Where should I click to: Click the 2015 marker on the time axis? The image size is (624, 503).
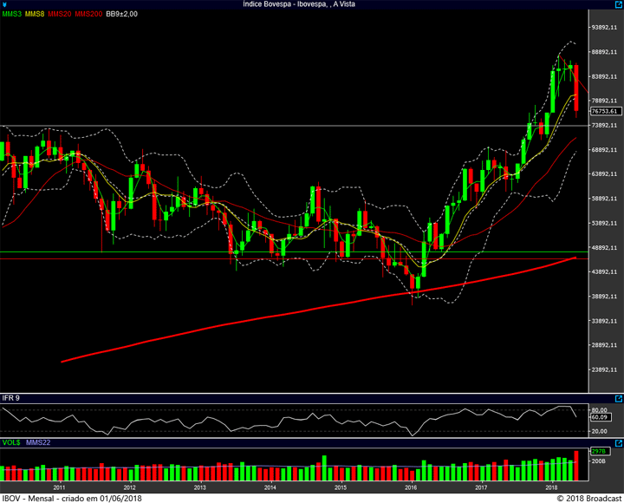(x=341, y=488)
